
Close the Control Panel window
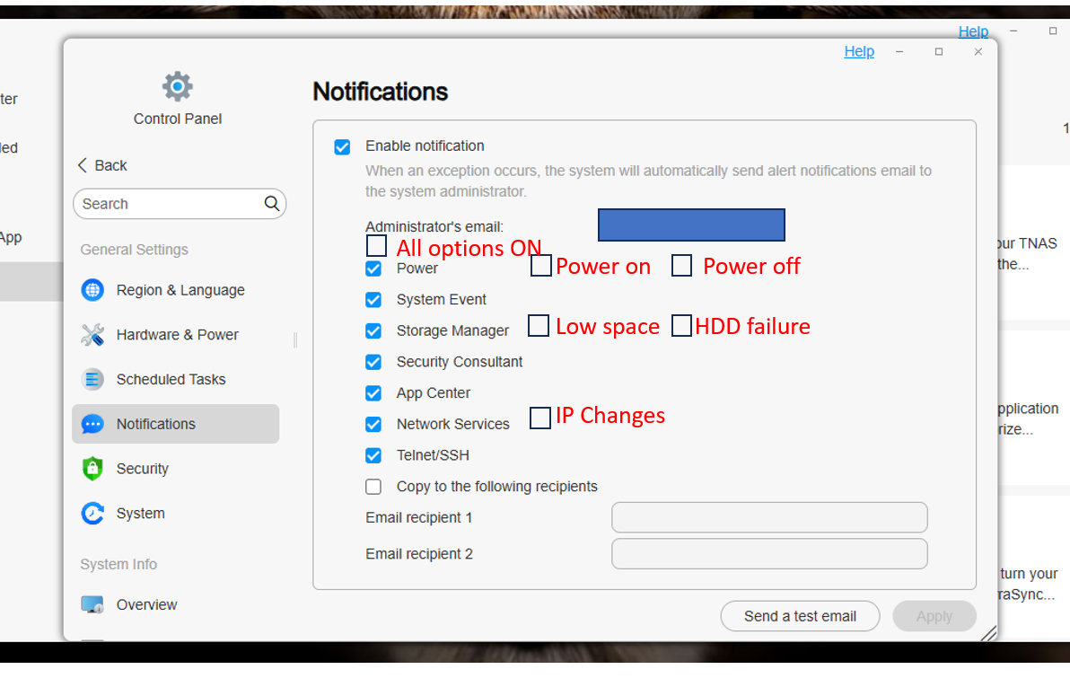[x=978, y=52]
